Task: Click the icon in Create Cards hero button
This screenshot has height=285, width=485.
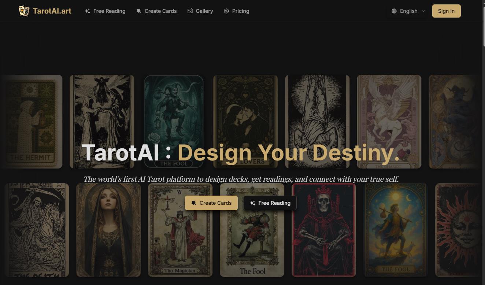Action: coord(194,203)
